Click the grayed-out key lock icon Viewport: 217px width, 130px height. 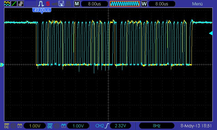pyautogui.click(x=55, y=4)
